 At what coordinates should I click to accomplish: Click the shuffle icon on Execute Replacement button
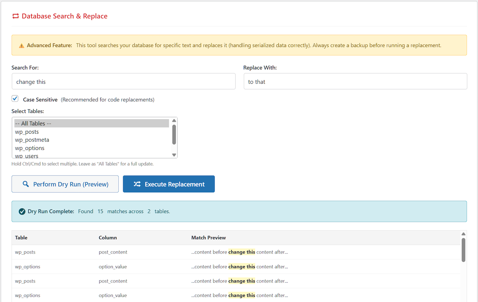(138, 184)
